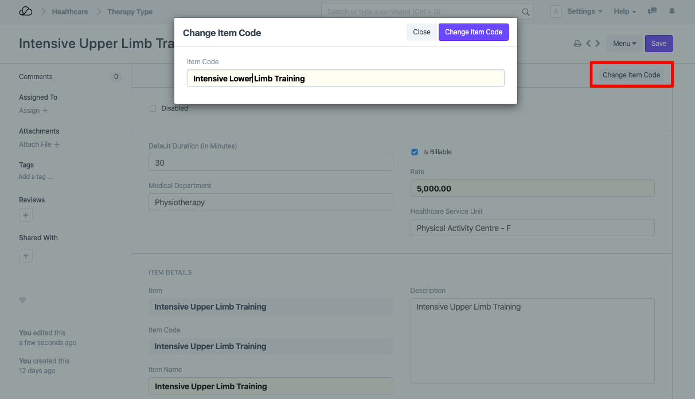Click the search magnifier icon

[525, 12]
